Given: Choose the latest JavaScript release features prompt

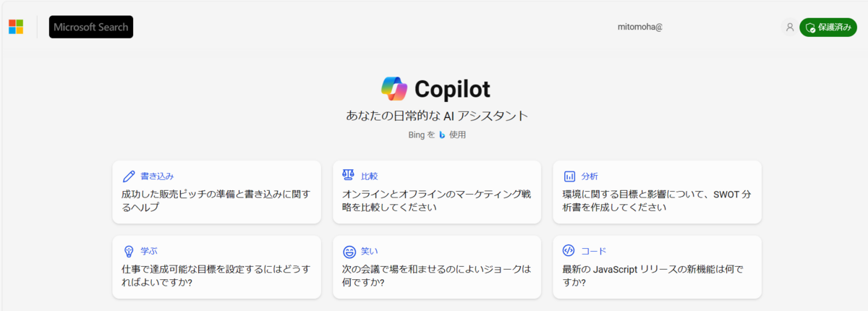Looking at the screenshot, I should (x=657, y=267).
